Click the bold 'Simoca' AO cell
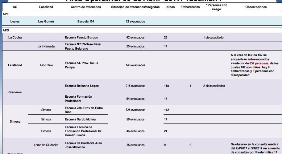Viewport: 282px width, 154px height. [x=15, y=122]
